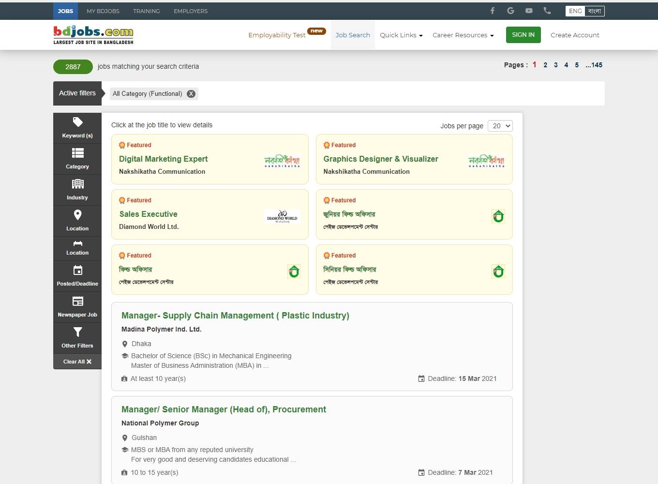Open the Newspaper Job filter icon
Screen dimensions: 658x484
[77, 301]
